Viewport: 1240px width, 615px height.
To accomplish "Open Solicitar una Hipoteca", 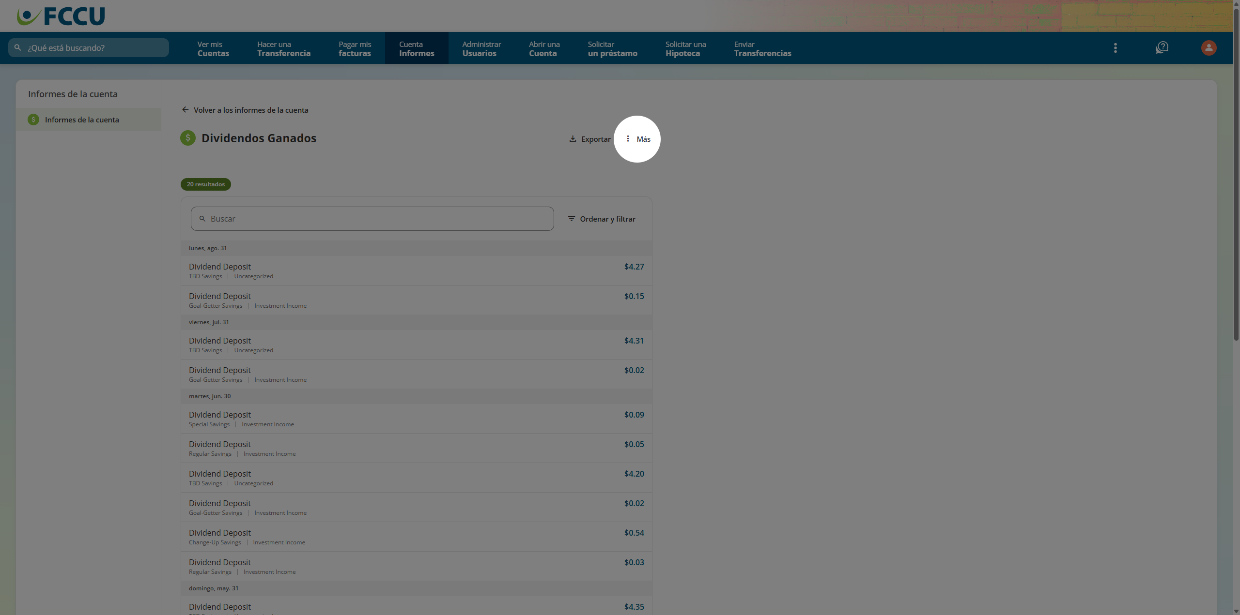I will click(685, 48).
